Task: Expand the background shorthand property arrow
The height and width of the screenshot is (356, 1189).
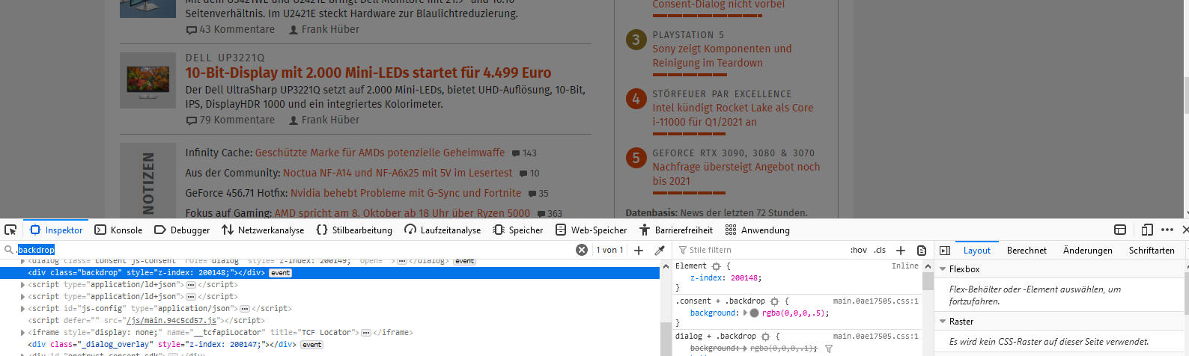Action: click(745, 313)
